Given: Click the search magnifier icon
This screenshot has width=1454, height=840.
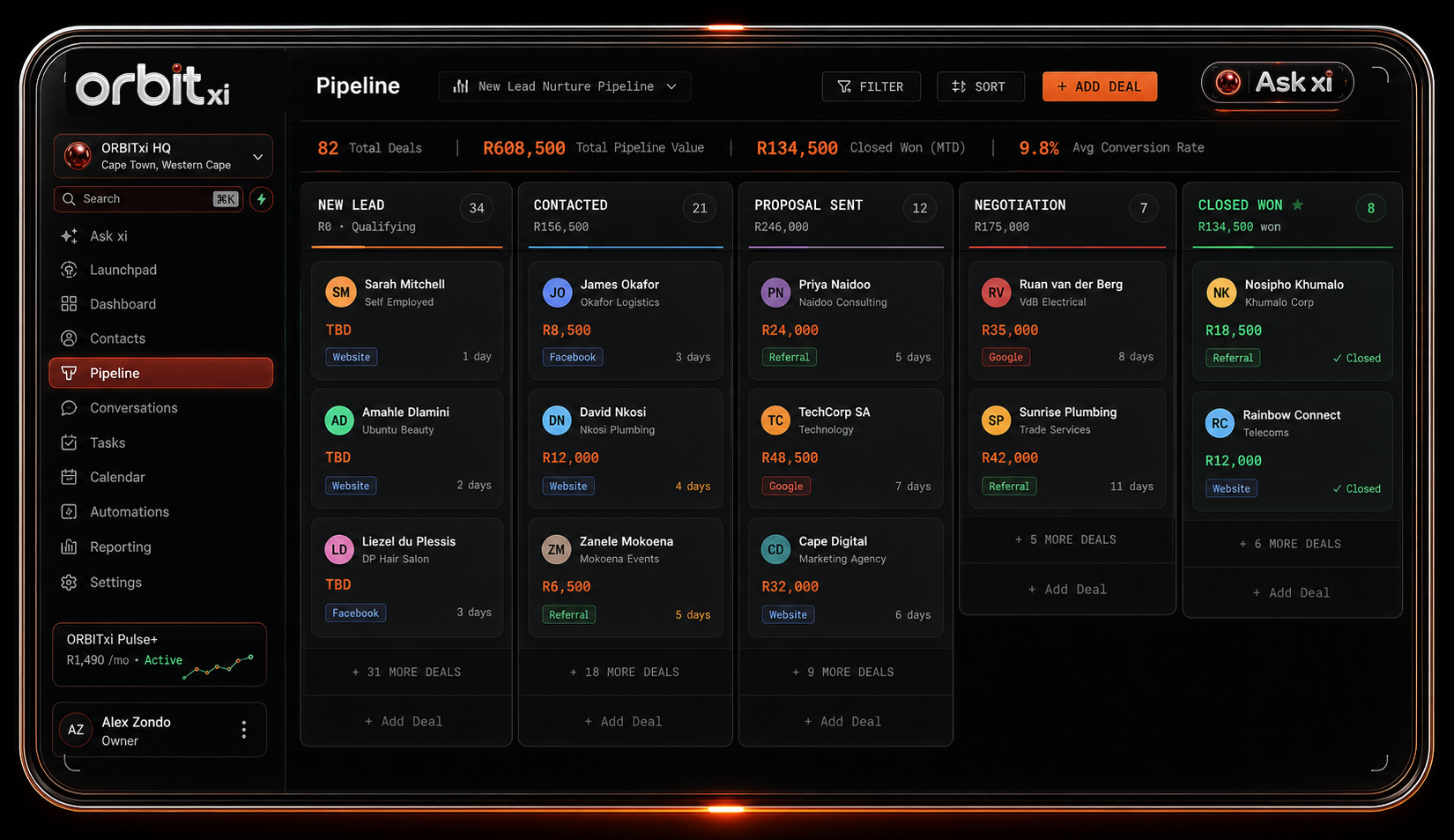Looking at the screenshot, I should [x=69, y=199].
